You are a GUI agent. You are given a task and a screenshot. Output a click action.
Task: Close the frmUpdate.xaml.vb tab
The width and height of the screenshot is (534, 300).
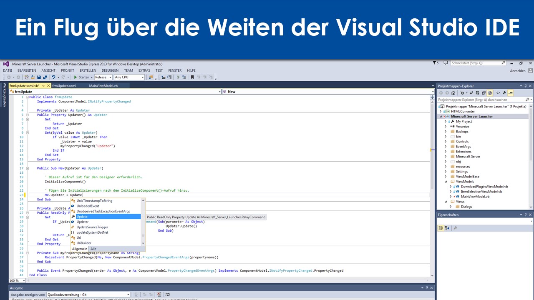coord(48,86)
